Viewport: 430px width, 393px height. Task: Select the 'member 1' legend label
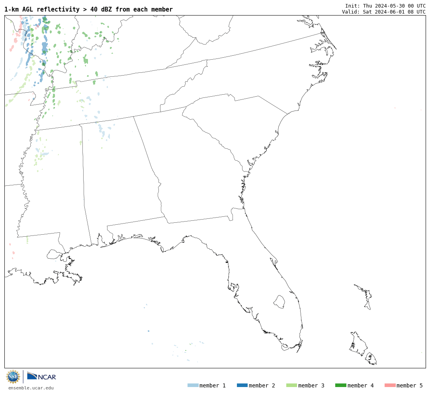pyautogui.click(x=213, y=385)
